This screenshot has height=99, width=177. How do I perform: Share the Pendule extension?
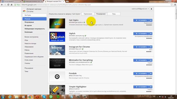[x=151, y=73]
